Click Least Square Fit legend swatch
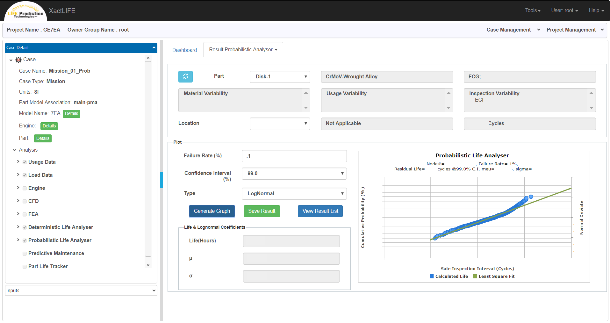Viewport: 610px width, 323px height. (x=475, y=276)
